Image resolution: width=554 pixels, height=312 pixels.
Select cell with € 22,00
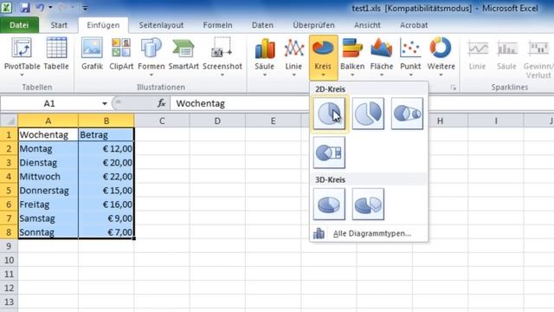point(106,177)
